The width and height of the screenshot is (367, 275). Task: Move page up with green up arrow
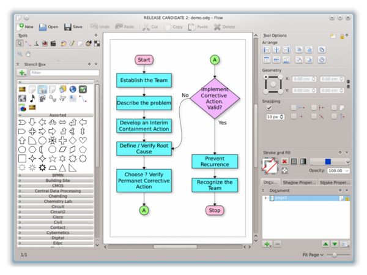325,244
